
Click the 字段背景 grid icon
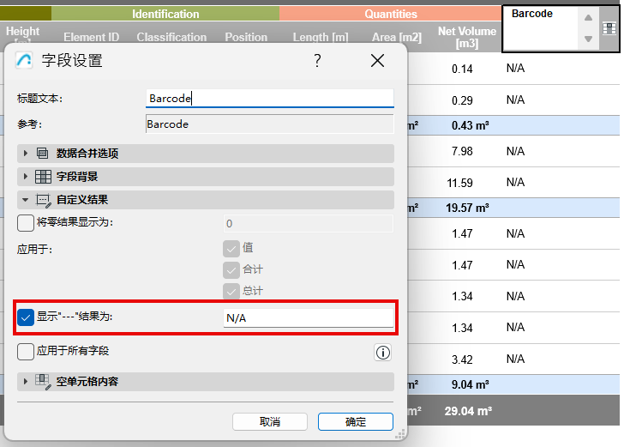(x=43, y=177)
